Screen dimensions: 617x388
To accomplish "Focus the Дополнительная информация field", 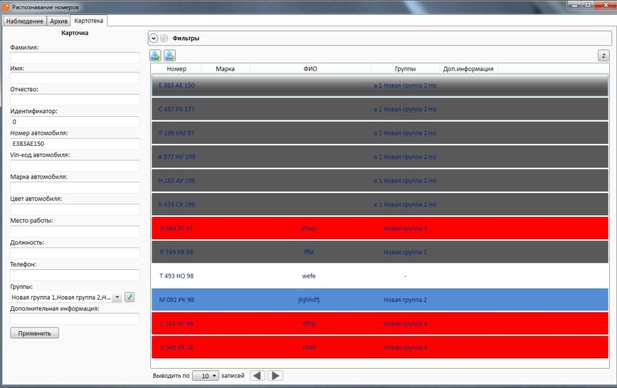I will pos(75,319).
